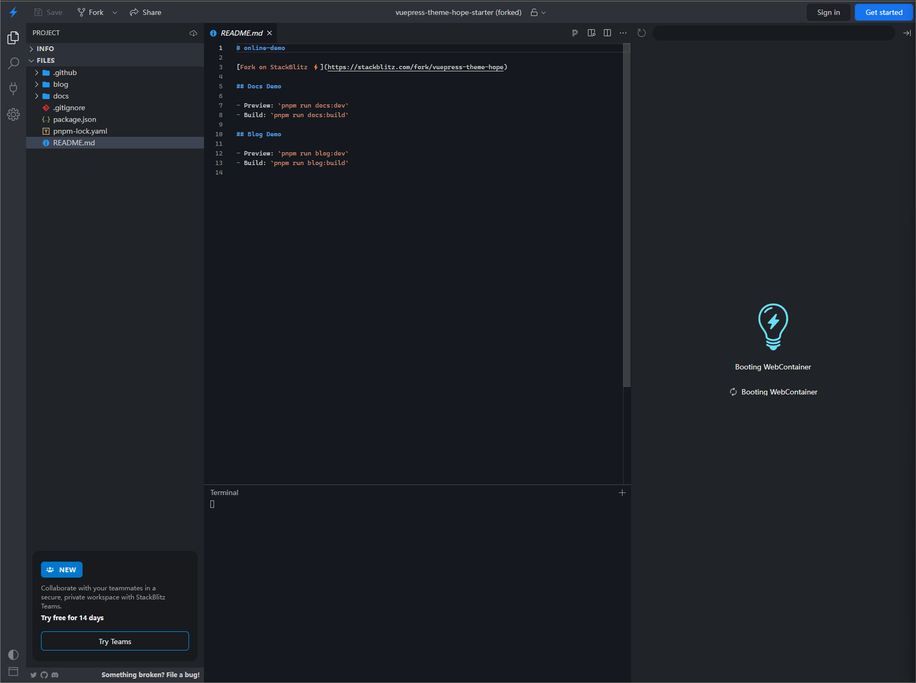Image resolution: width=916 pixels, height=683 pixels.
Task: Open the Settings gear in sidebar
Action: pyautogui.click(x=13, y=114)
